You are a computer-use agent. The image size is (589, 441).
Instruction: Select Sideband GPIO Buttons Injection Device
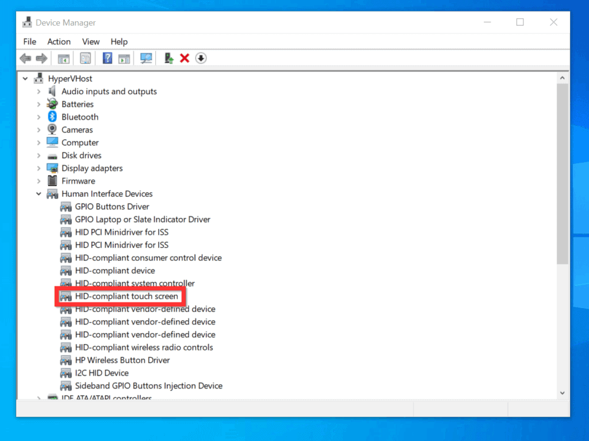(x=149, y=386)
